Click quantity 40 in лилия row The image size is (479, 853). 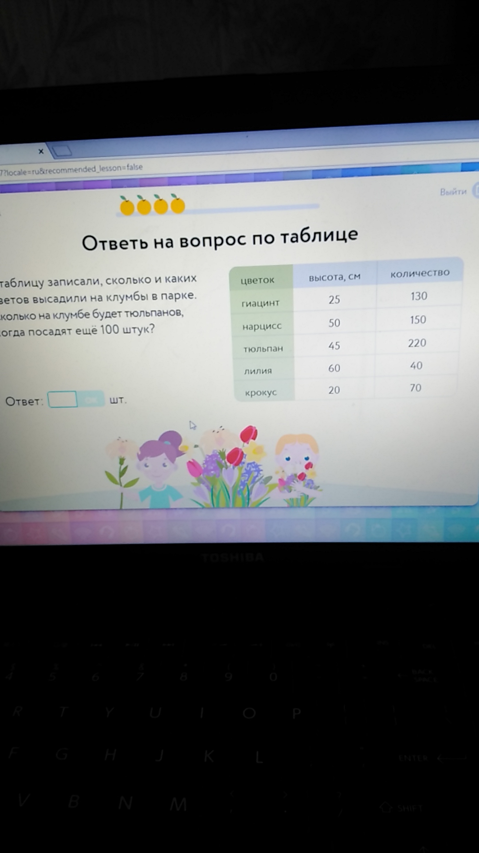416,366
